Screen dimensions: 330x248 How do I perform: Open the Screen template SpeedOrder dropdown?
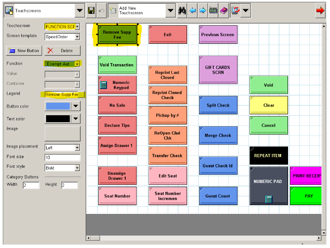tap(77, 37)
